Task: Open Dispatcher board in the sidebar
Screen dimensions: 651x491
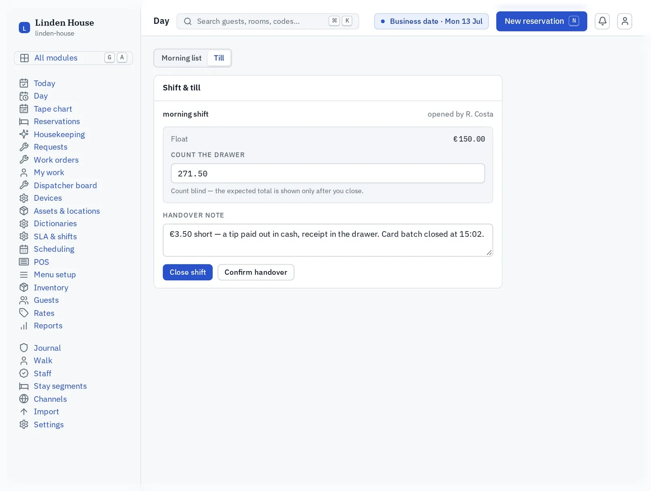Action: [65, 185]
